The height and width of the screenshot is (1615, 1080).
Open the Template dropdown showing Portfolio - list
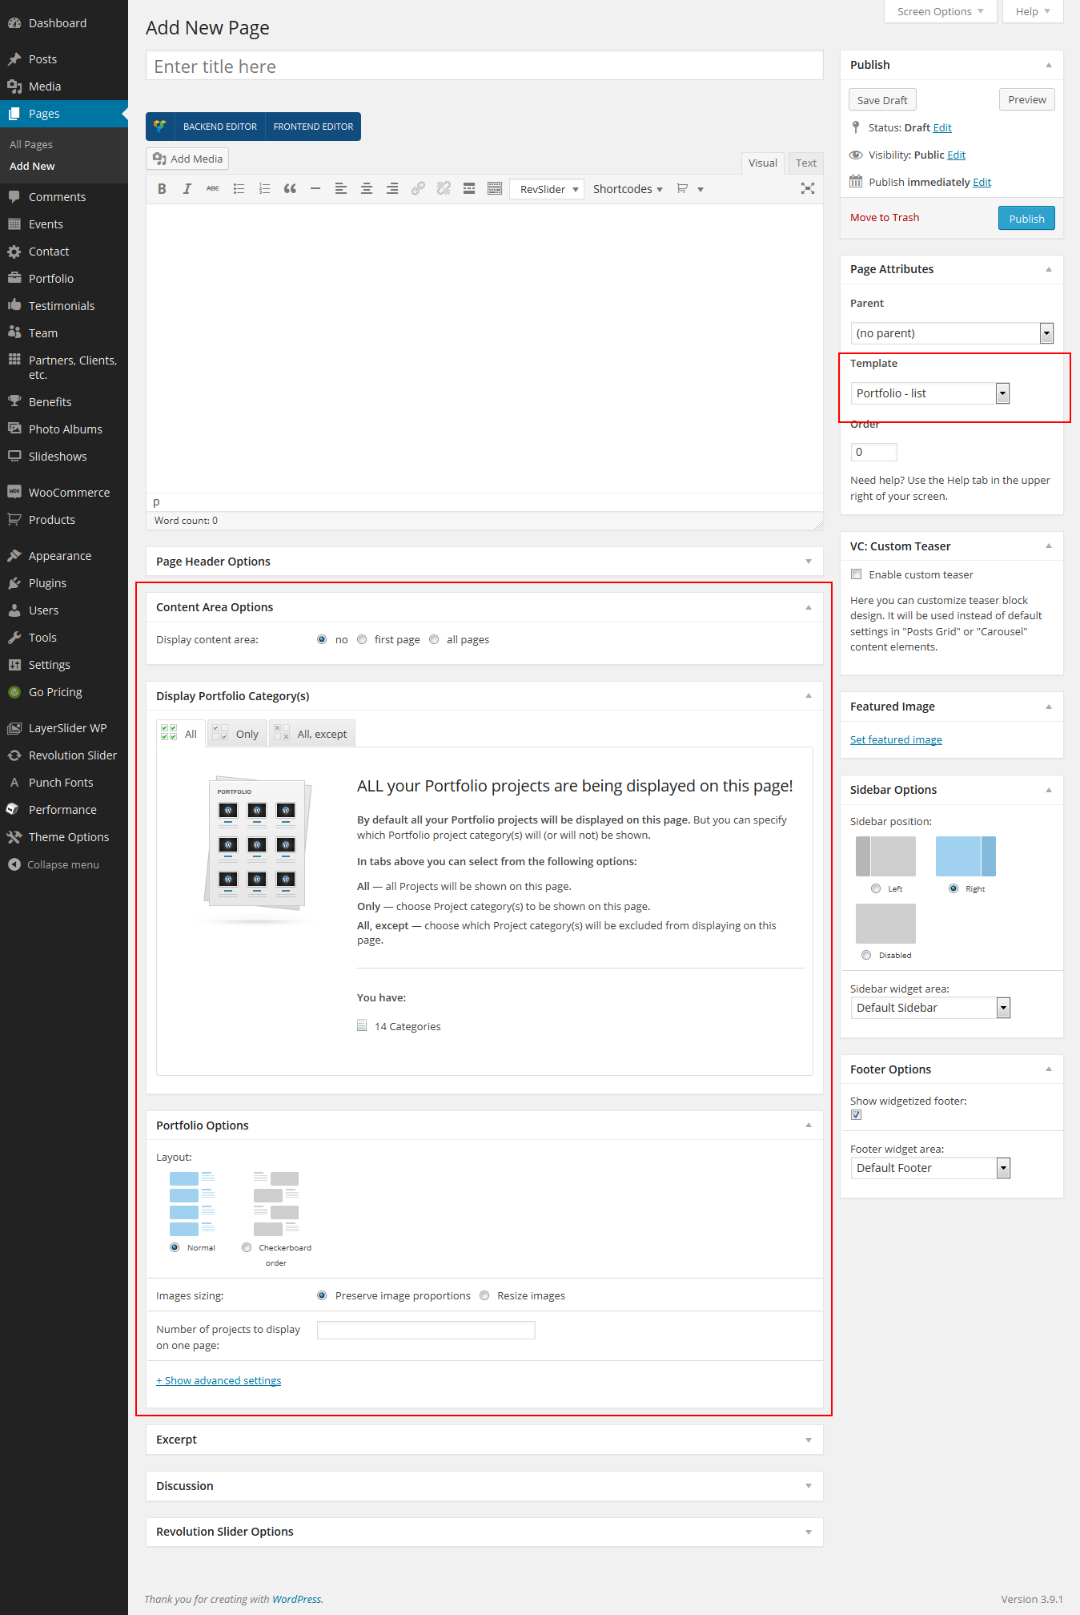929,393
